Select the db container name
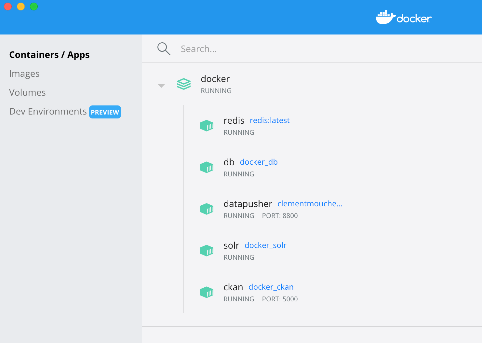This screenshot has height=343, width=482. point(229,162)
